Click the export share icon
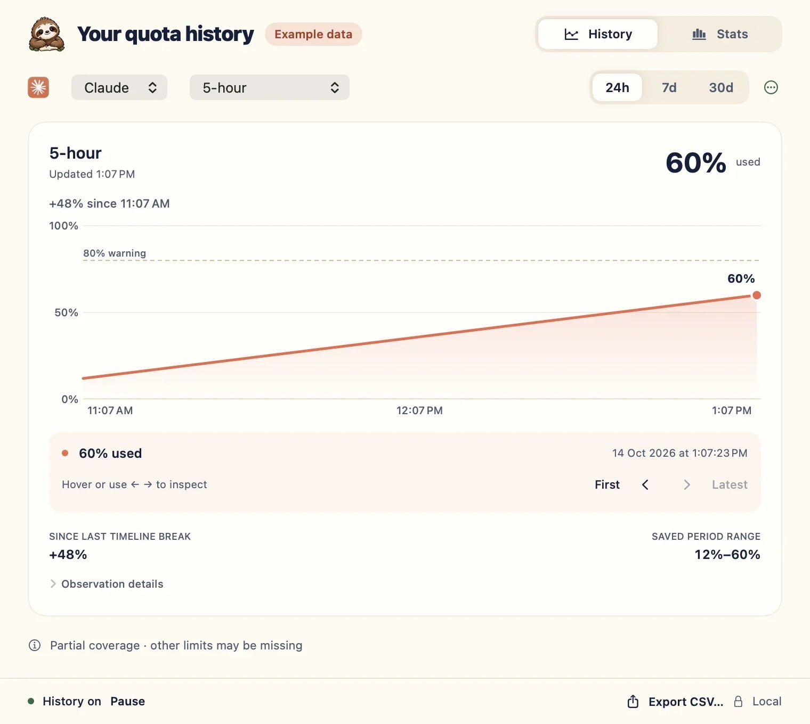 coord(633,701)
